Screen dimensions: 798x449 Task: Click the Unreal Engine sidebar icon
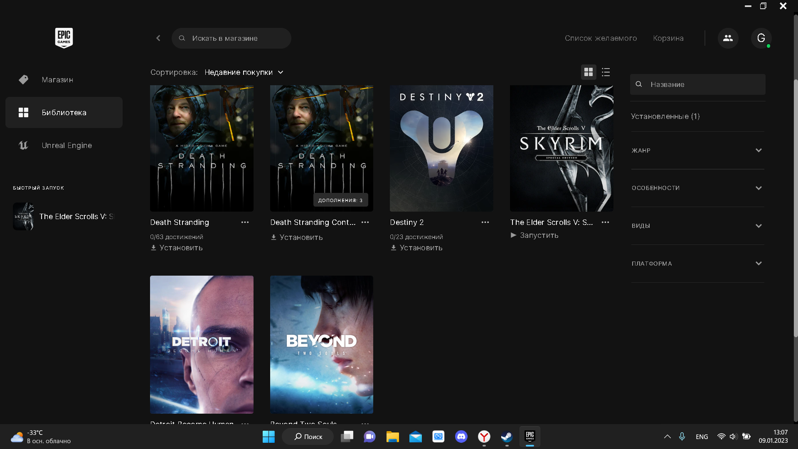(x=23, y=146)
